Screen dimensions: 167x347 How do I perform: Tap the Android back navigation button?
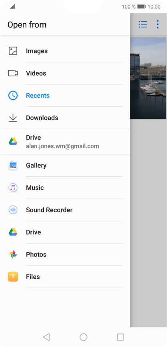[x=46, y=337]
